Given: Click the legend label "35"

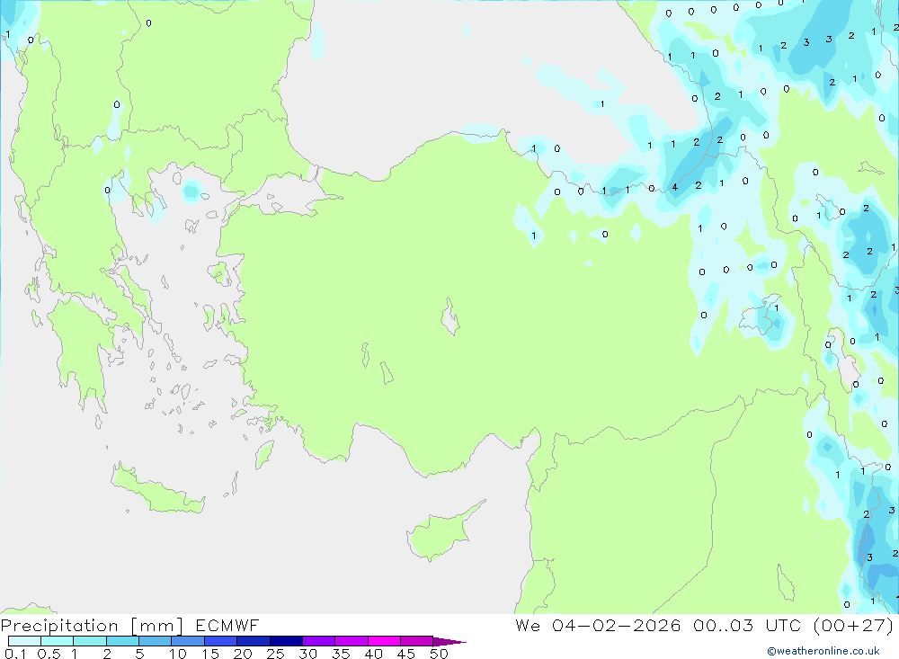Looking at the screenshot, I should click(341, 654).
